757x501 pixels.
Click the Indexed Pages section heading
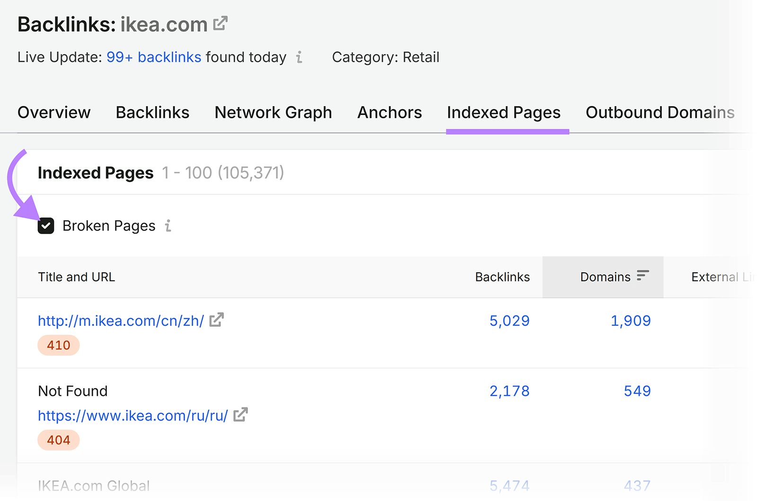(x=96, y=173)
